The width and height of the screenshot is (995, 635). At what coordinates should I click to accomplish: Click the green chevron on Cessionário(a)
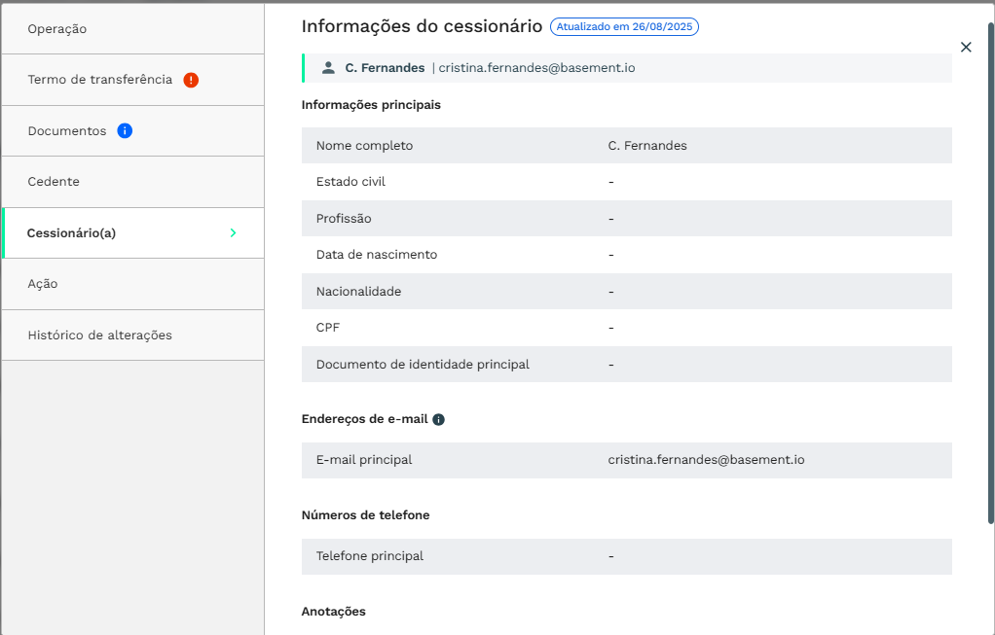[233, 232]
